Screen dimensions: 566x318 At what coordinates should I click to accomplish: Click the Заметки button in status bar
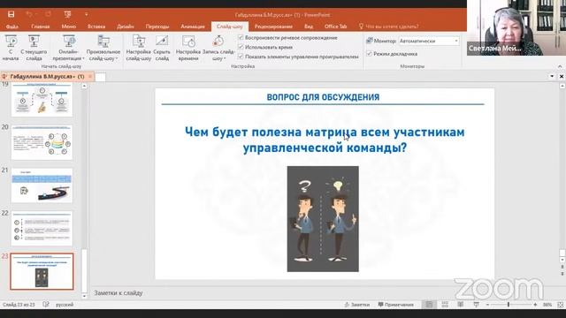click(x=356, y=305)
